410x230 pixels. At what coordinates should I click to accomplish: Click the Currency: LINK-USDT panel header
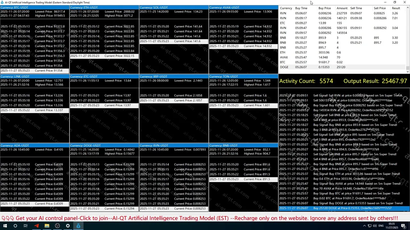pos(35,76)
